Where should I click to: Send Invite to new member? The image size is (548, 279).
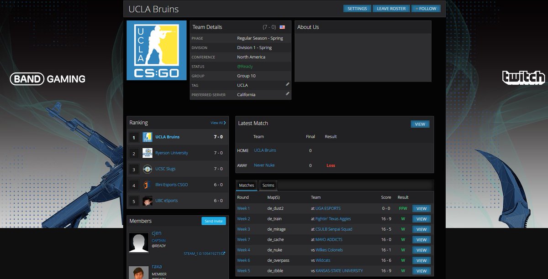214,221
